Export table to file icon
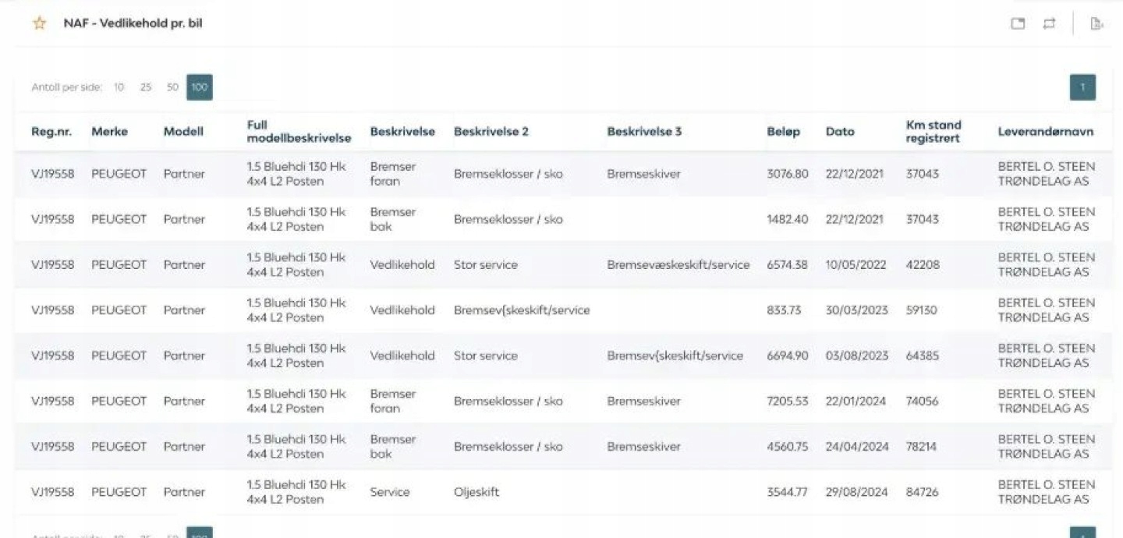The width and height of the screenshot is (1123, 538). pos(1096,23)
